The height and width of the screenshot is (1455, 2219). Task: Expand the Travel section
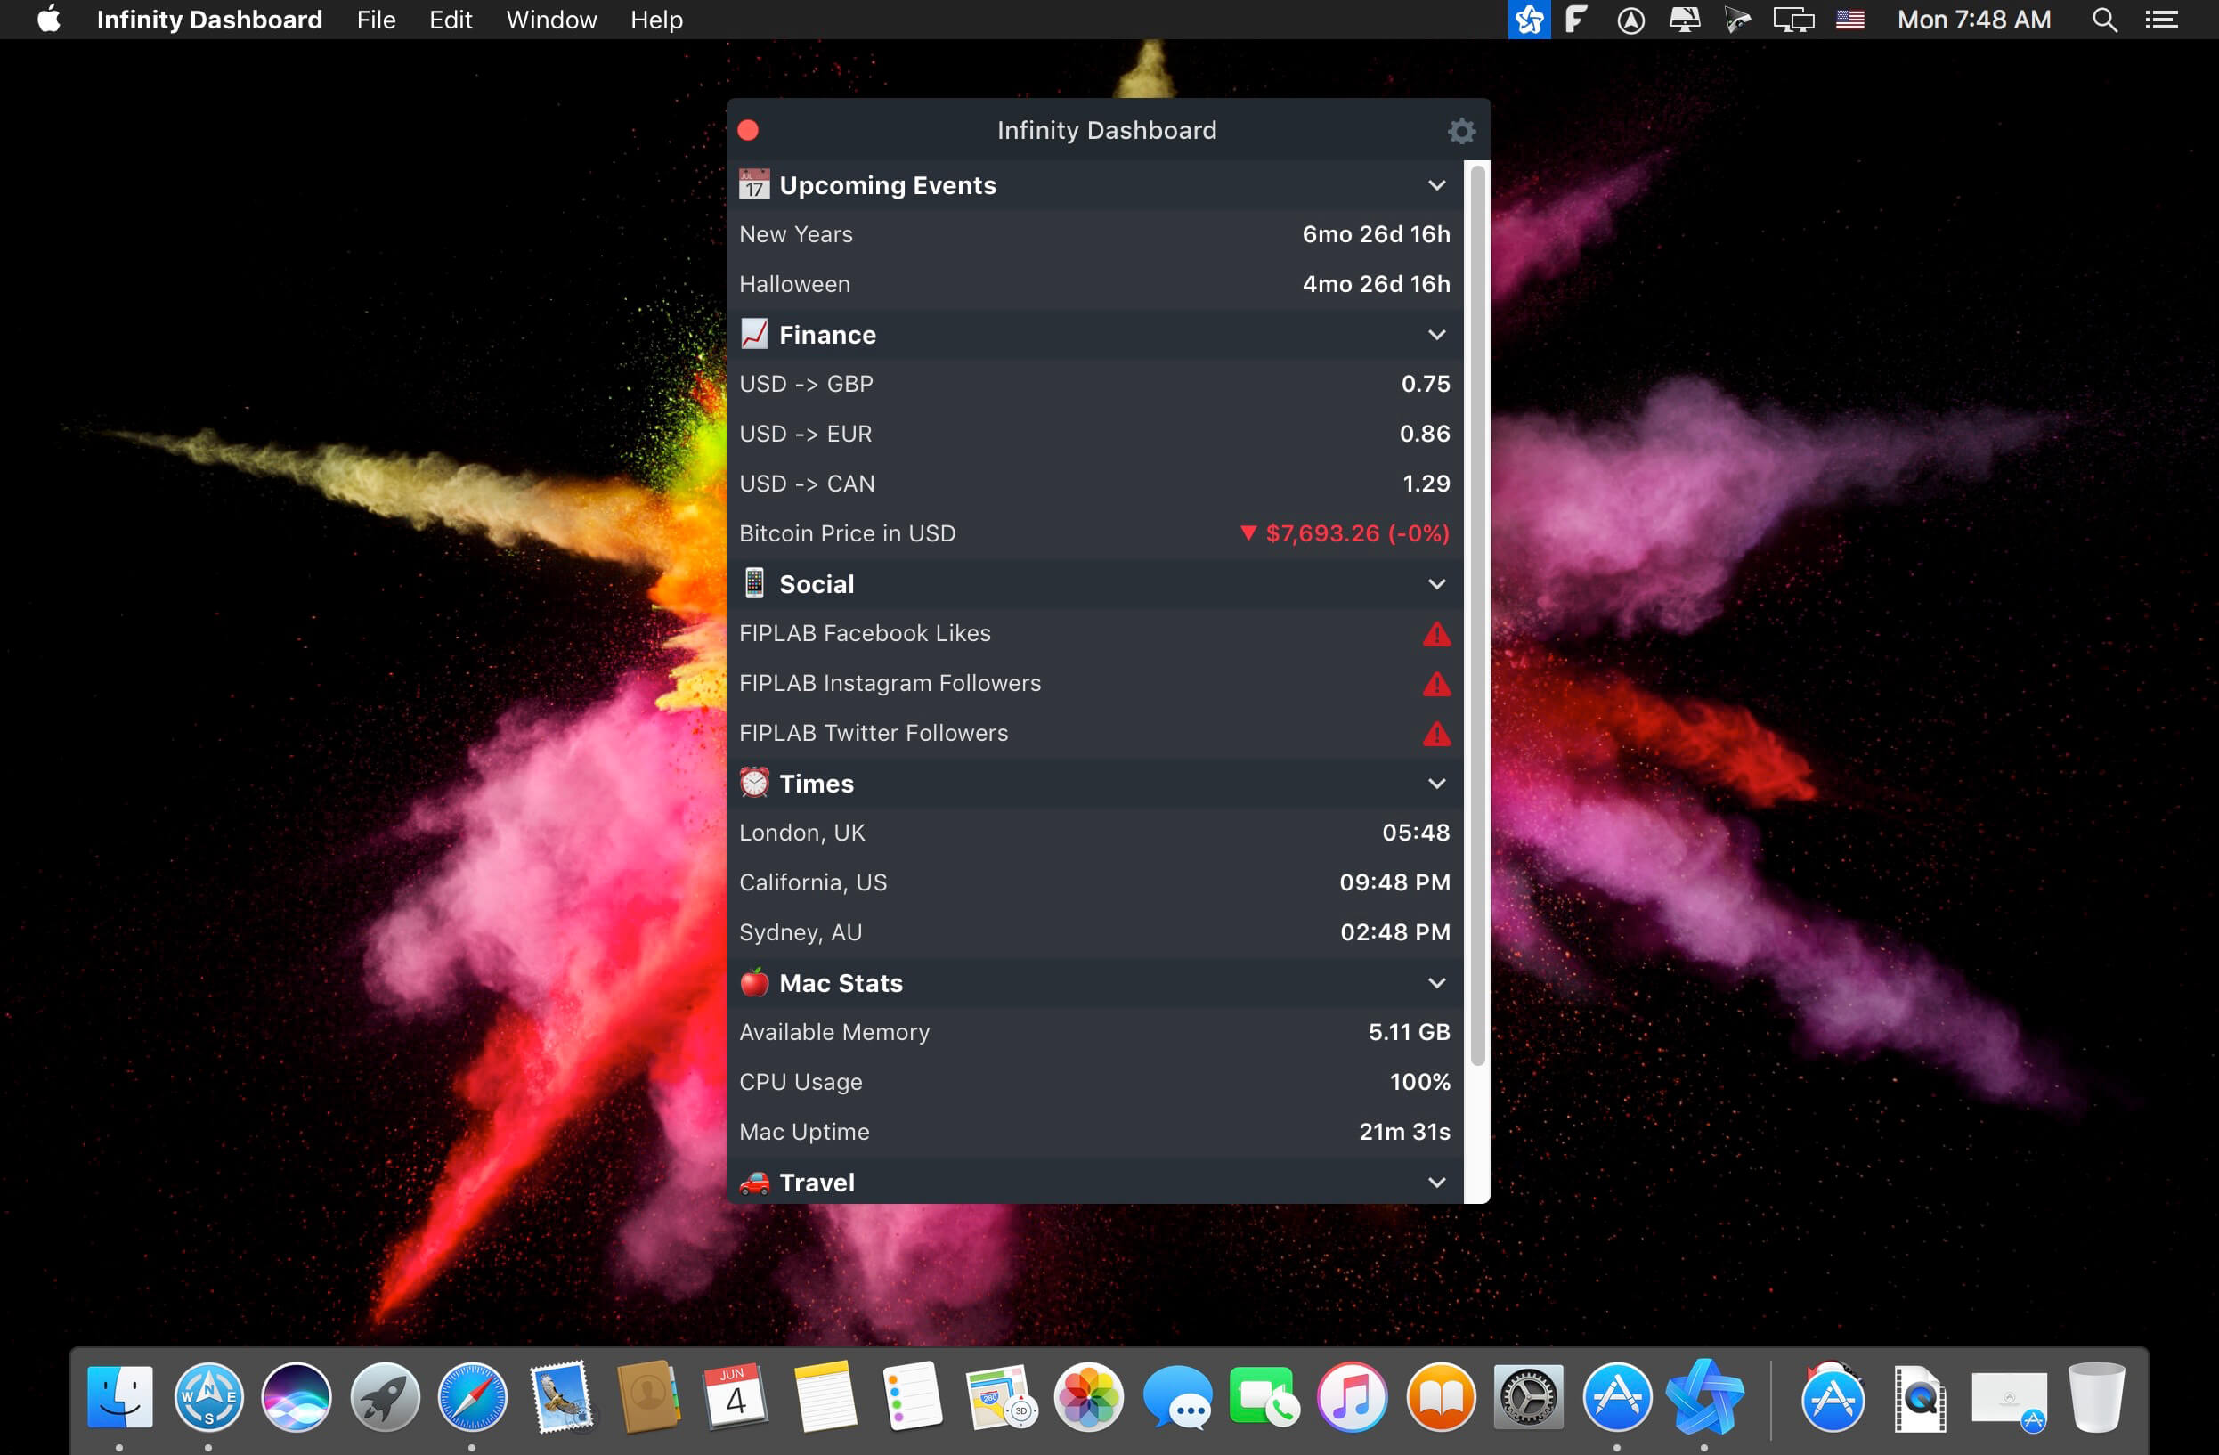[1434, 1183]
